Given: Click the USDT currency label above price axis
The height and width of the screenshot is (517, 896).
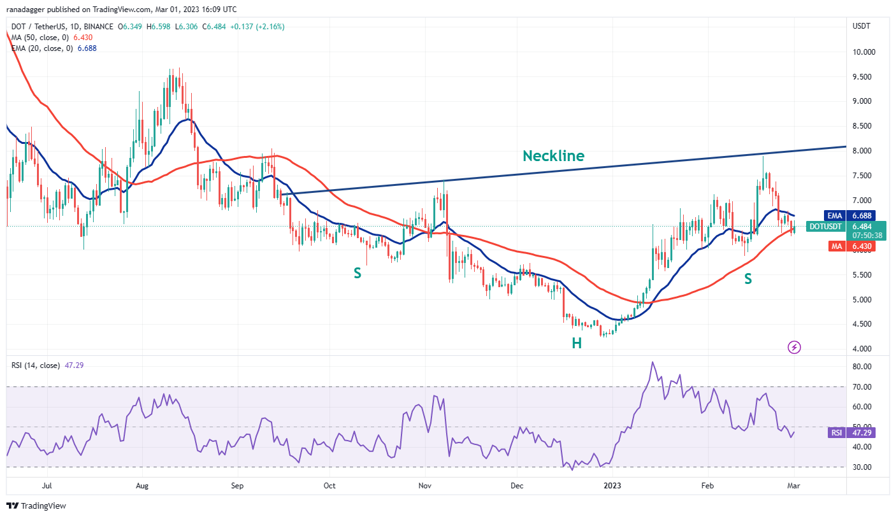Looking at the screenshot, I should click(862, 26).
